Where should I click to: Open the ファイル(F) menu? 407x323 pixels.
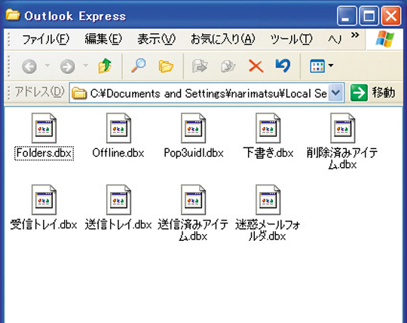tap(45, 39)
